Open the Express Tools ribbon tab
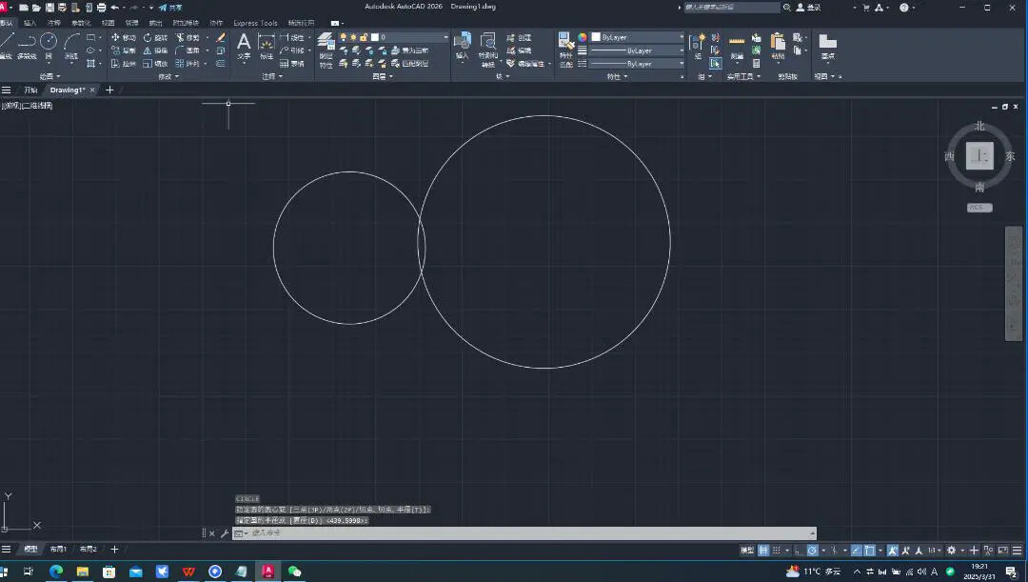1028x582 pixels. click(255, 23)
